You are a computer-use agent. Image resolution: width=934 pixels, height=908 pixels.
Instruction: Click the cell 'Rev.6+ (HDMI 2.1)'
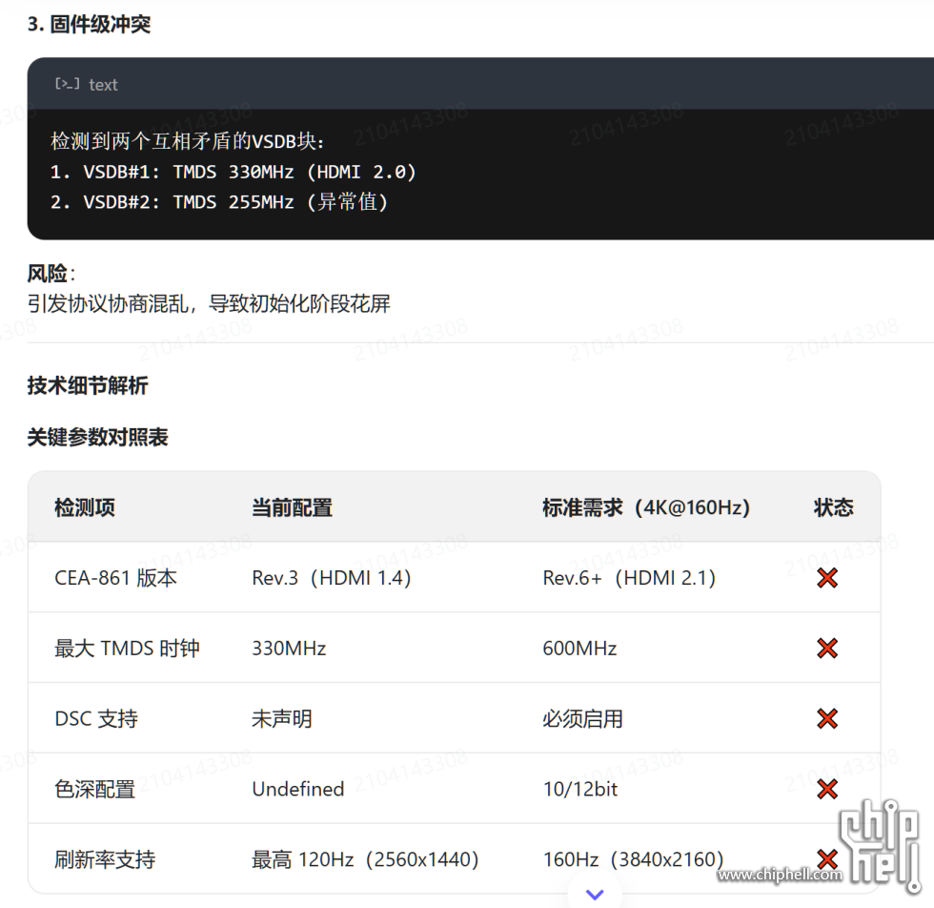coord(629,578)
